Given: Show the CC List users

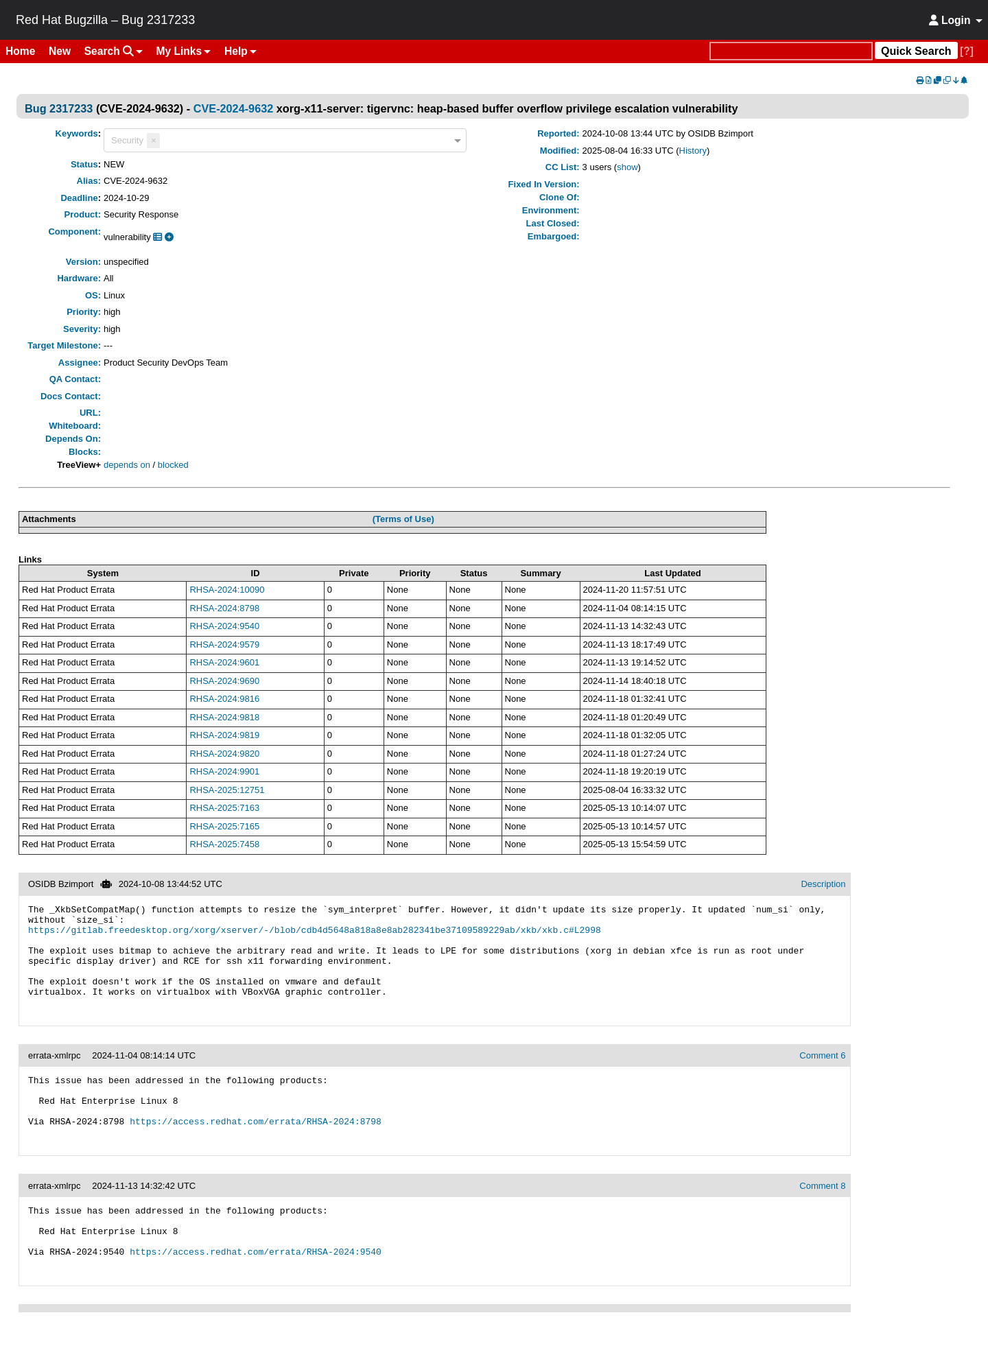Looking at the screenshot, I should [627, 167].
